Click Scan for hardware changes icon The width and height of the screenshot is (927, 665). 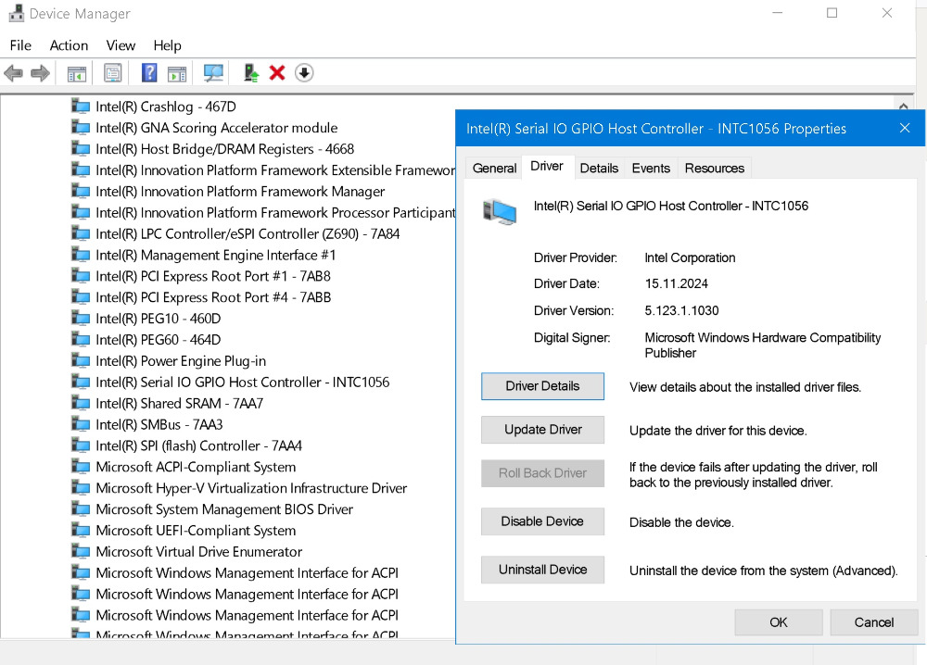click(213, 73)
